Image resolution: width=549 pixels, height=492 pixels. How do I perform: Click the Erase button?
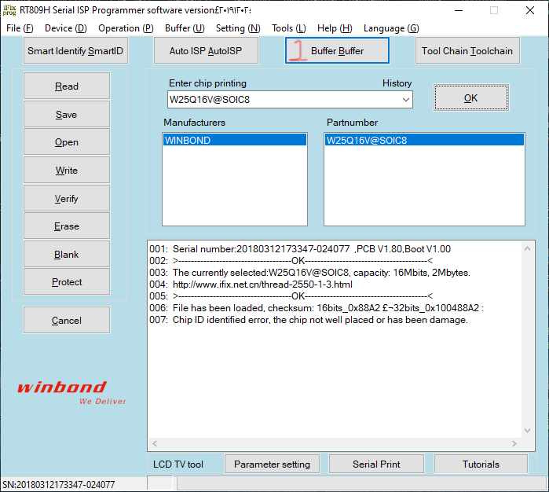[x=67, y=226]
